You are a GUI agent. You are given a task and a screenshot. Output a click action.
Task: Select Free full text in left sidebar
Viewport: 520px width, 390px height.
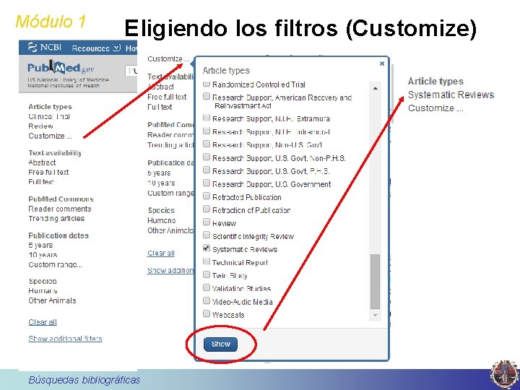click(x=48, y=172)
